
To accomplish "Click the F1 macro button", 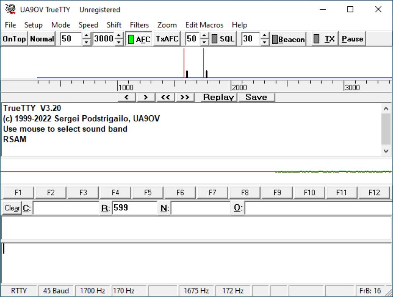I will (x=18, y=192).
